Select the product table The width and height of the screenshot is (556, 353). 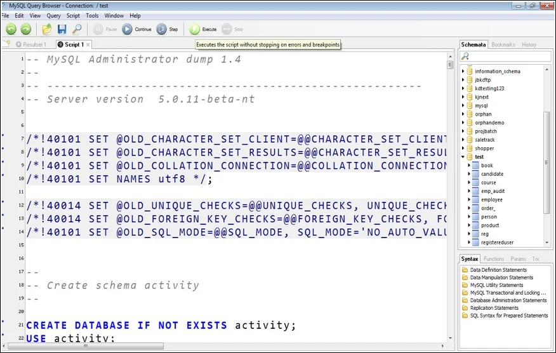490,225
